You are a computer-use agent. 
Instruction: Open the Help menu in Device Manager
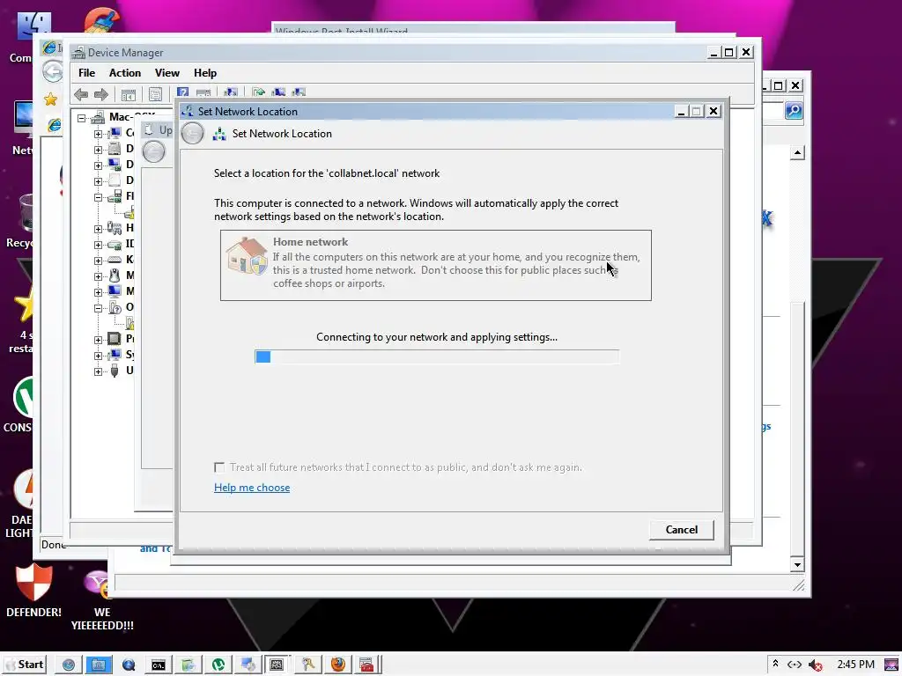point(204,73)
